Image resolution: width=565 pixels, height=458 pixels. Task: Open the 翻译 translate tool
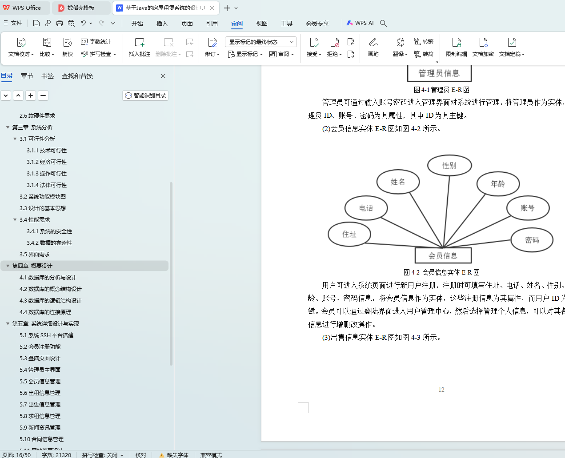click(x=400, y=47)
